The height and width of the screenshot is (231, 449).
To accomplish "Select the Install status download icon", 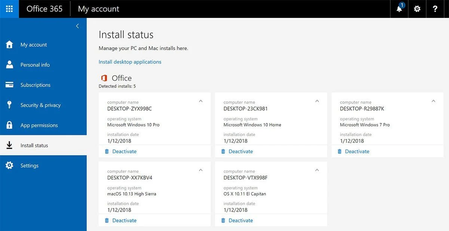I will tap(9, 145).
